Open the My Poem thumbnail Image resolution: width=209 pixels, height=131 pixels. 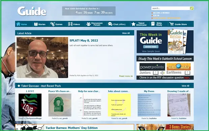[x=149, y=105]
